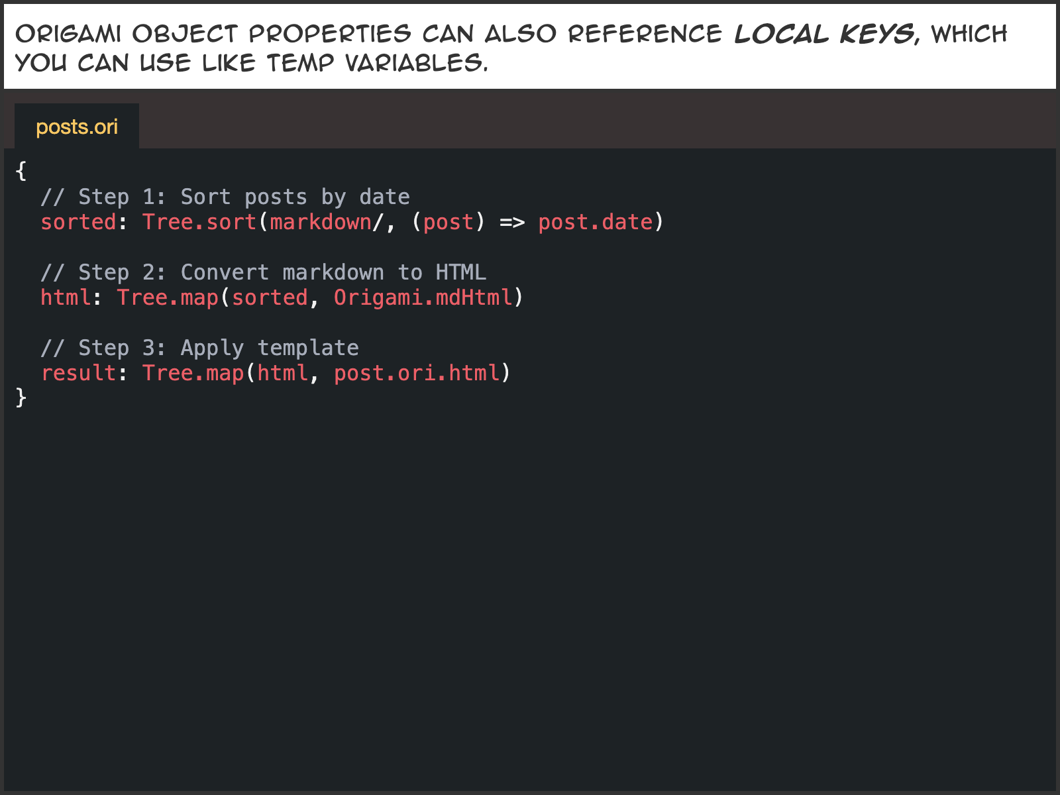The height and width of the screenshot is (795, 1060).
Task: Click the post.ori.html template reference
Action: coord(417,373)
